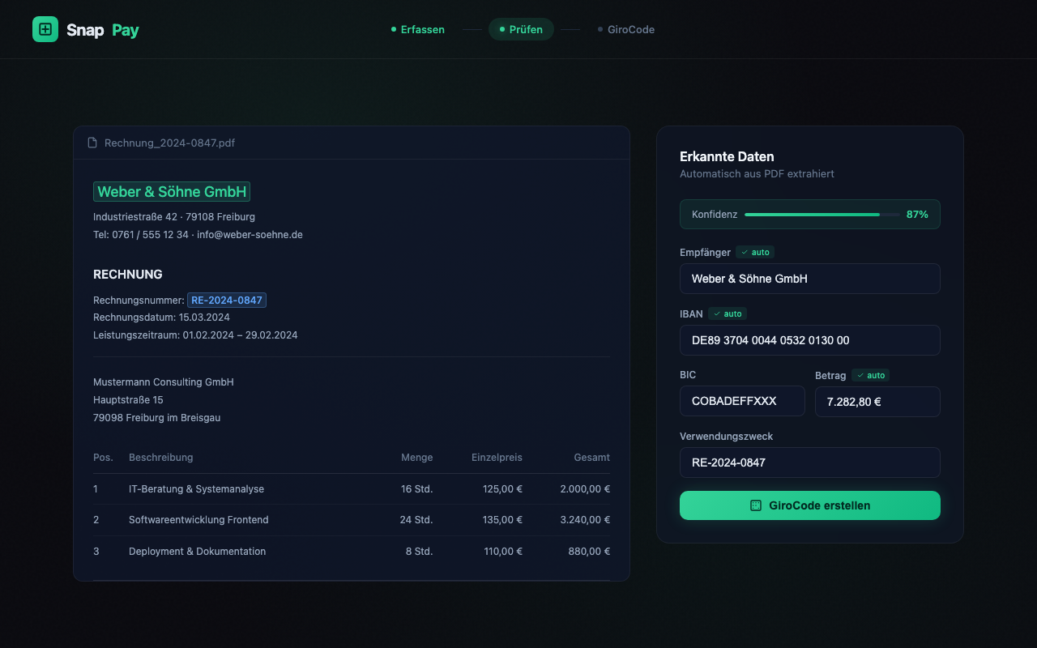This screenshot has width=1037, height=648.
Task: Click the highlighted Weber & Söhne GmbH name
Action: coord(172,192)
